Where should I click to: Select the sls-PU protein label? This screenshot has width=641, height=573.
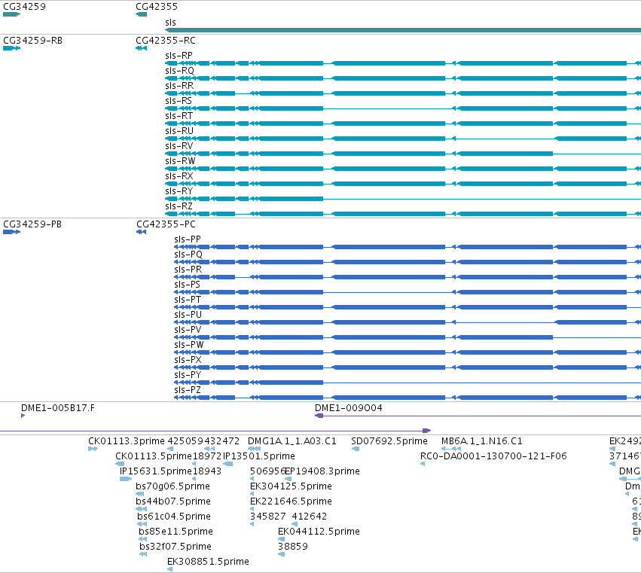[188, 315]
